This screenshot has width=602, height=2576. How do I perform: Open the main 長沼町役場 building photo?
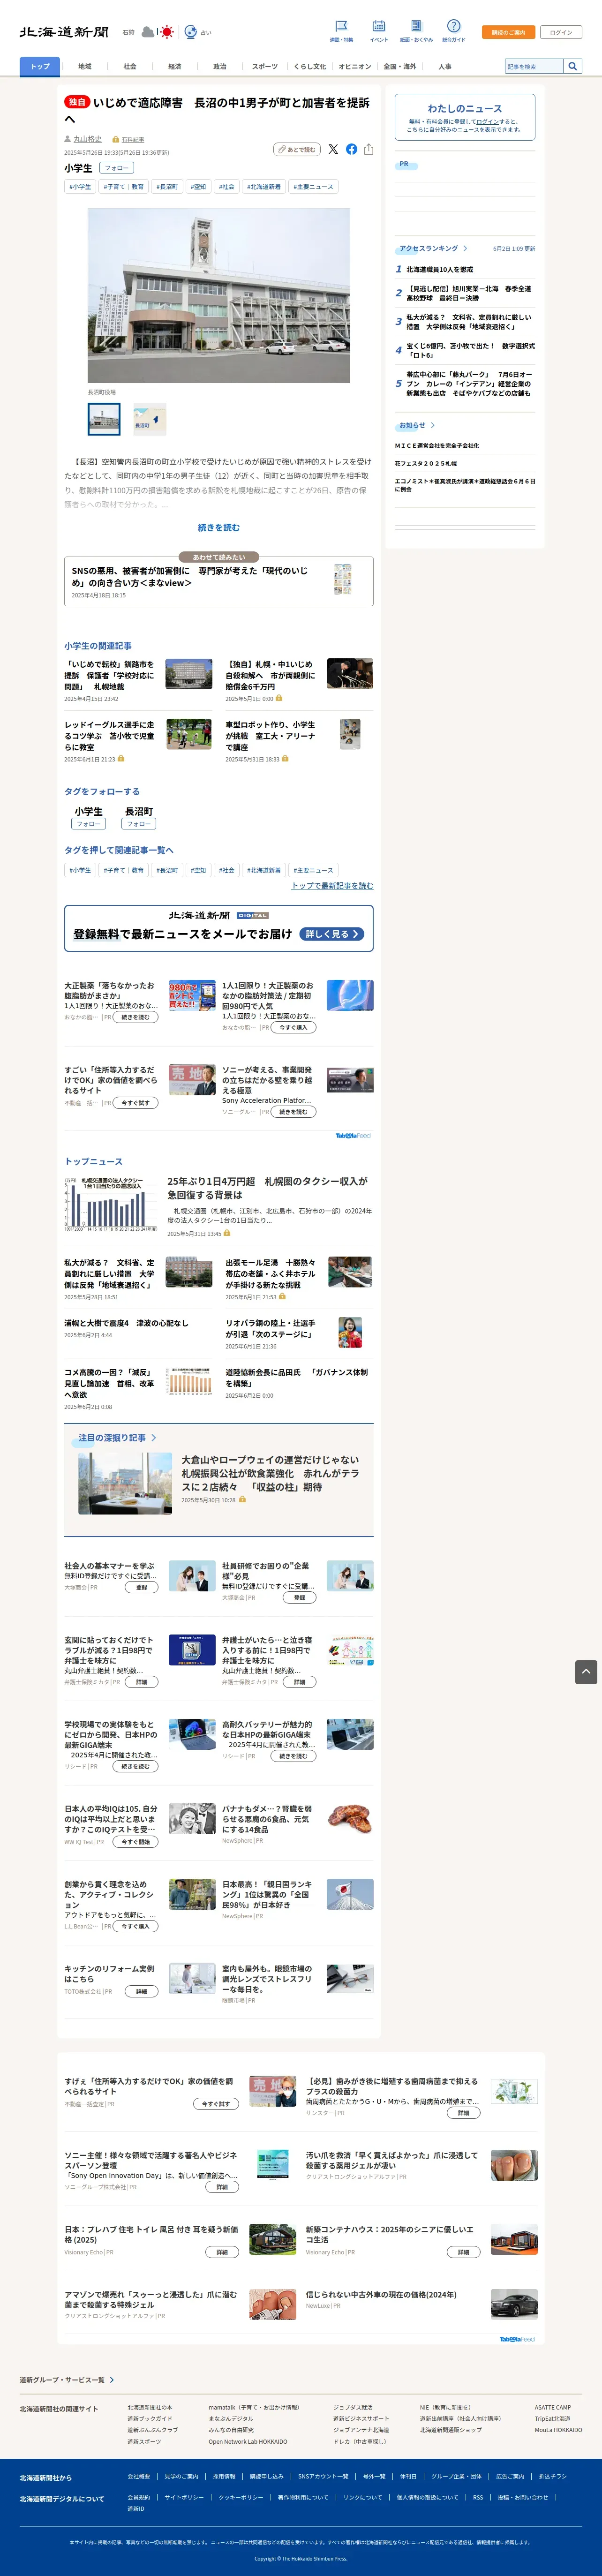219,296
